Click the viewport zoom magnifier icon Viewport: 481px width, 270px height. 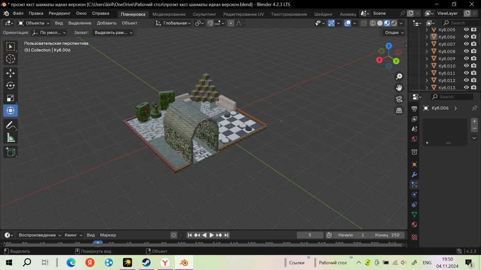coord(399,77)
